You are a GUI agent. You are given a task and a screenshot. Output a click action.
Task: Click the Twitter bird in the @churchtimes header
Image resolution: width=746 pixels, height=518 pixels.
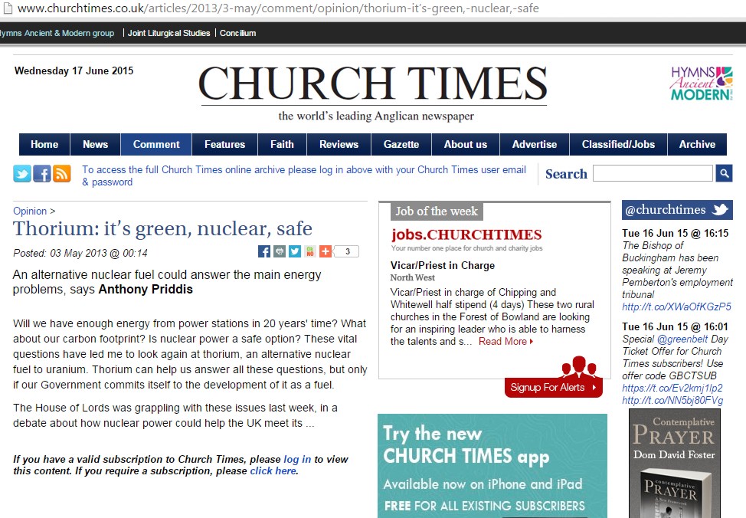pyautogui.click(x=720, y=209)
